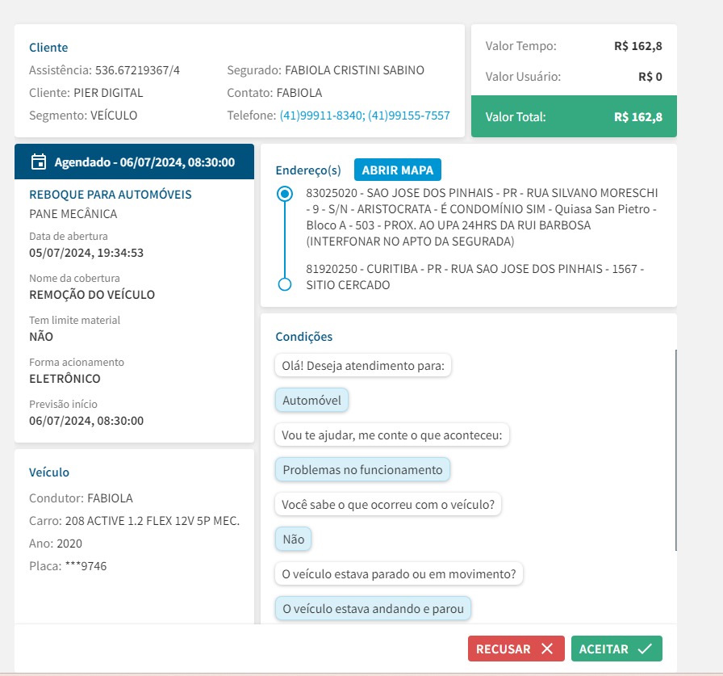The height and width of the screenshot is (676, 723).
Task: Select the 'Automóvel' answer bubble
Action: click(x=311, y=401)
